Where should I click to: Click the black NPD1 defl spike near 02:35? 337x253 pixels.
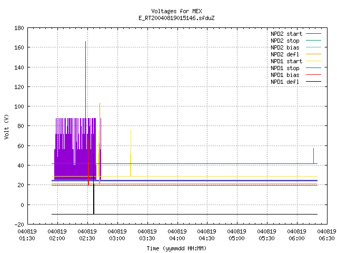[94, 184]
